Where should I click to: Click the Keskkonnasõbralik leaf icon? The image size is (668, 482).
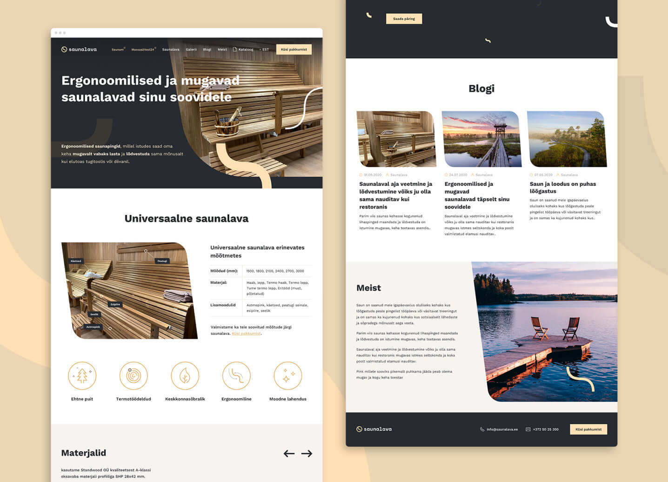point(185,376)
